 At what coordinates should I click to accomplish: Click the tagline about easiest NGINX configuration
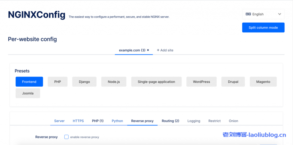(119, 17)
